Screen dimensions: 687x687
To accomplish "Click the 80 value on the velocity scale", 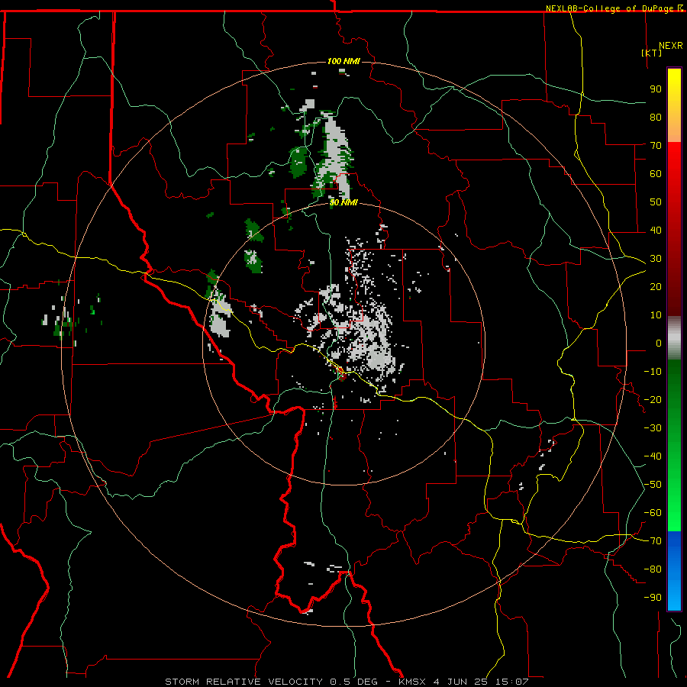I will (656, 117).
